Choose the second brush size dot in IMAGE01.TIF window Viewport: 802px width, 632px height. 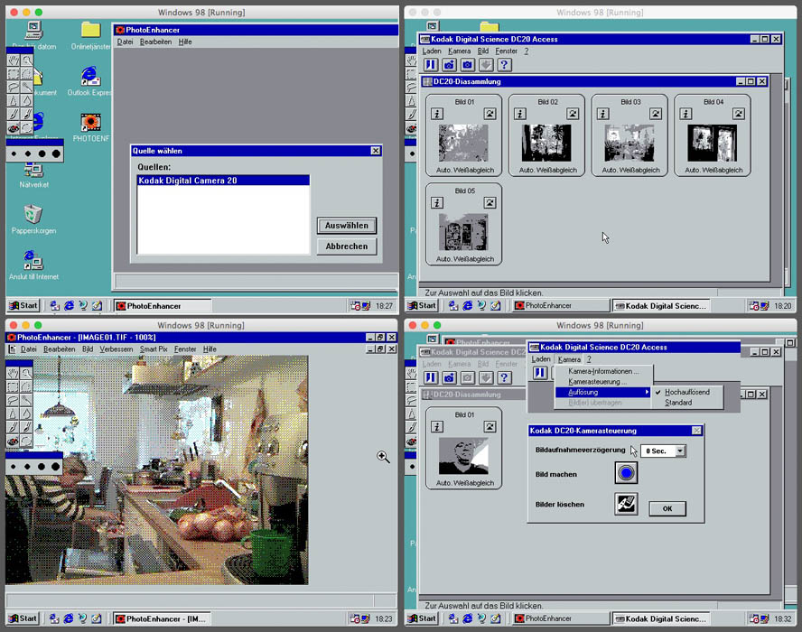27,467
